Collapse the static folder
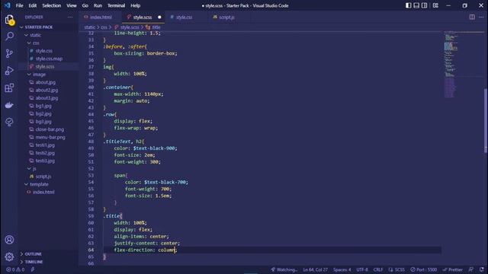 (x=35, y=35)
